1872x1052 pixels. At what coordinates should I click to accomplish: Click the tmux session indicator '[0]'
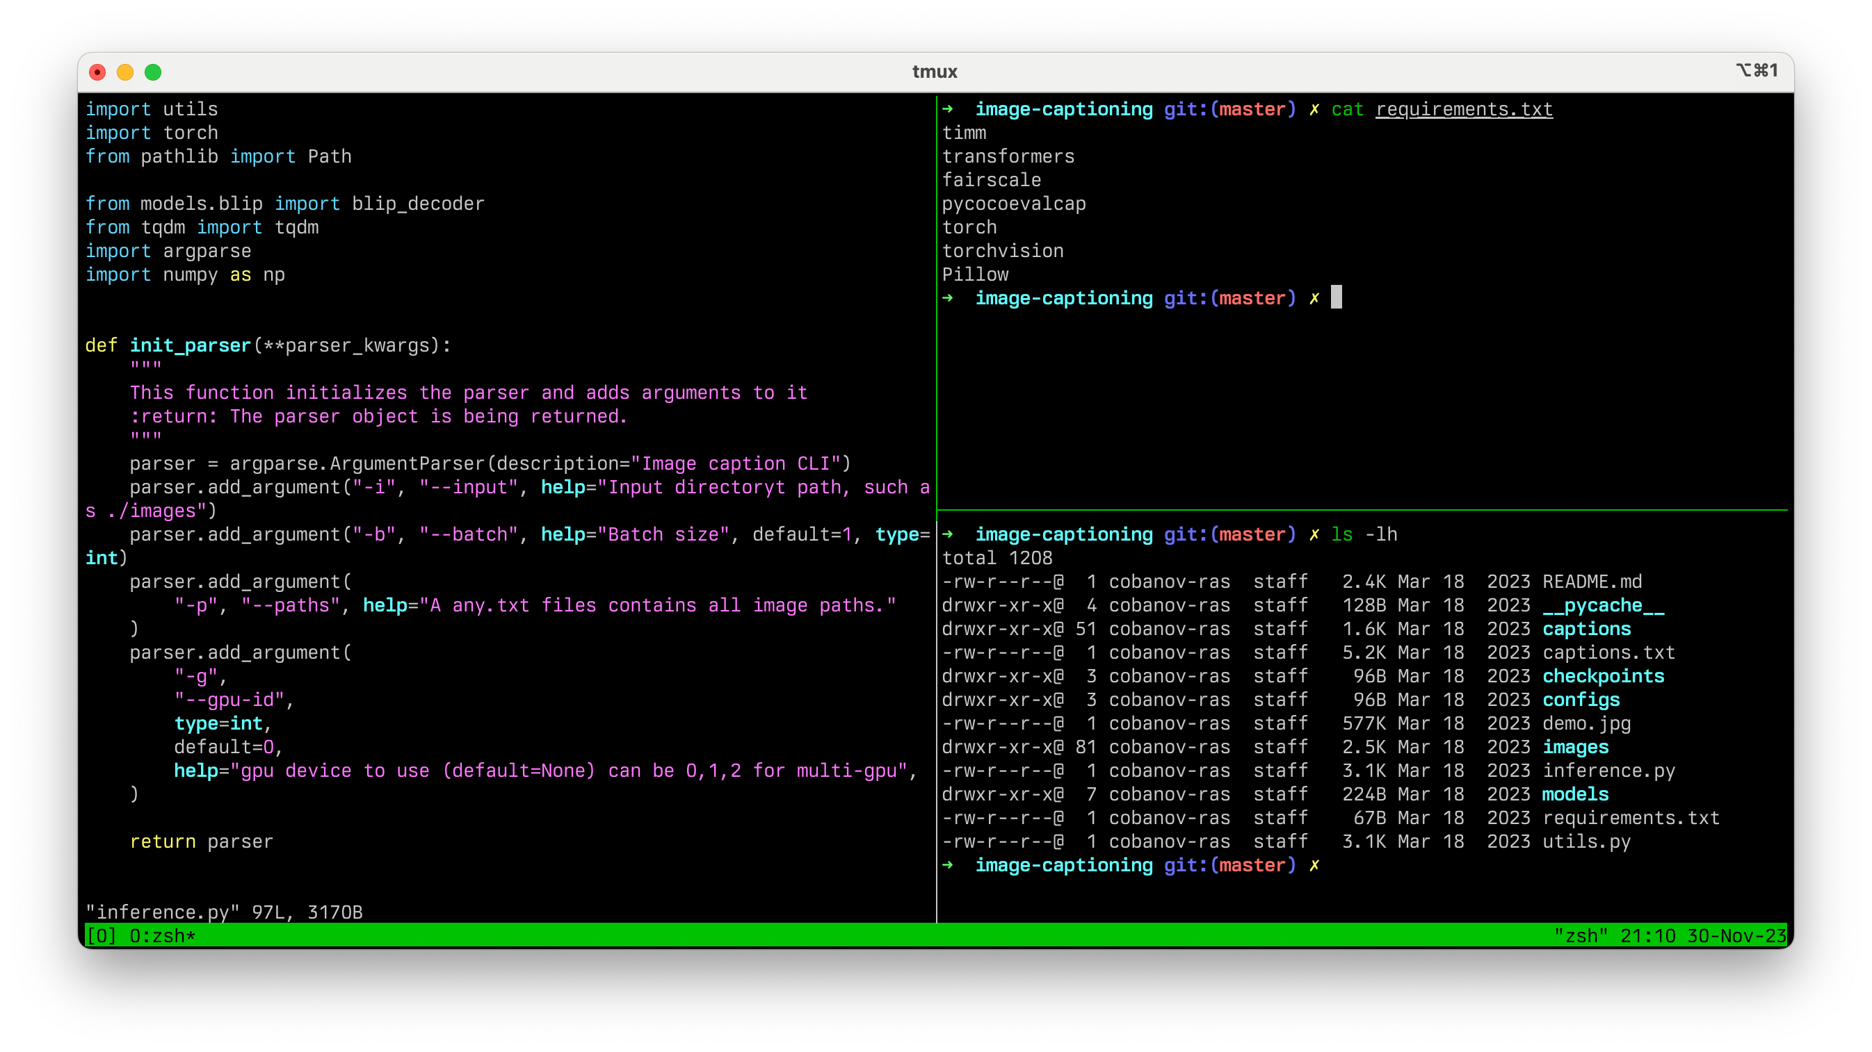[x=101, y=937]
